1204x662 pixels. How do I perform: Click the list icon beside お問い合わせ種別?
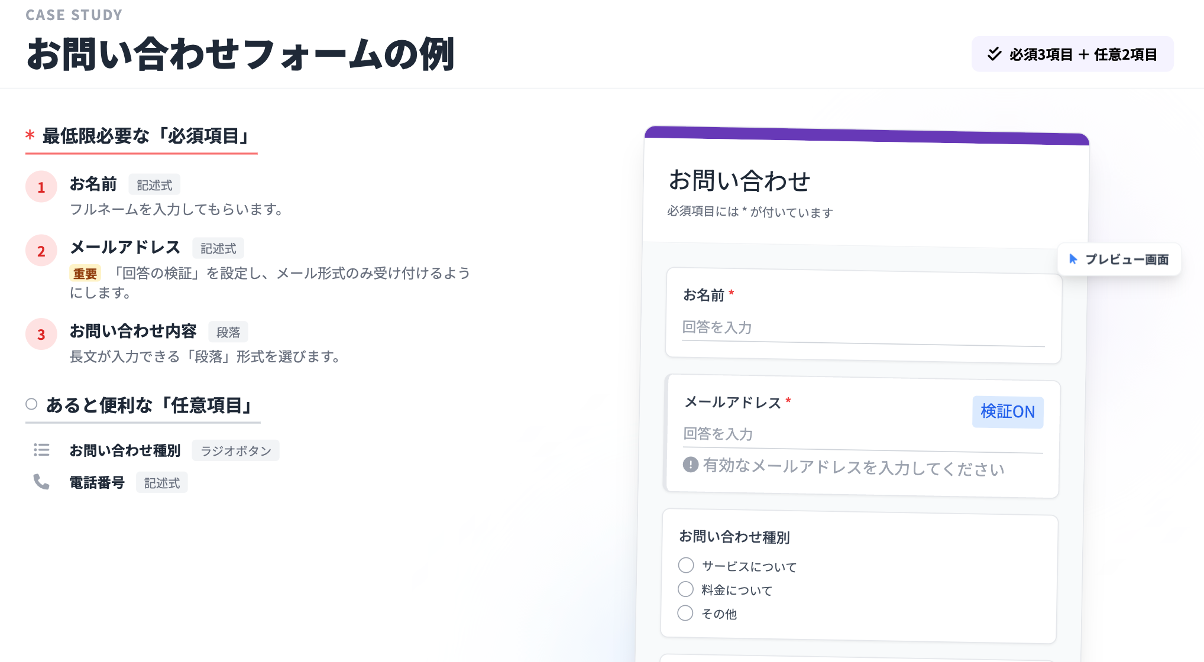[x=41, y=450]
